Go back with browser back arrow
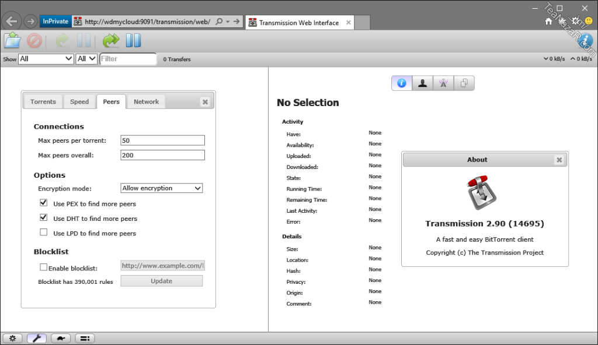 click(x=12, y=22)
